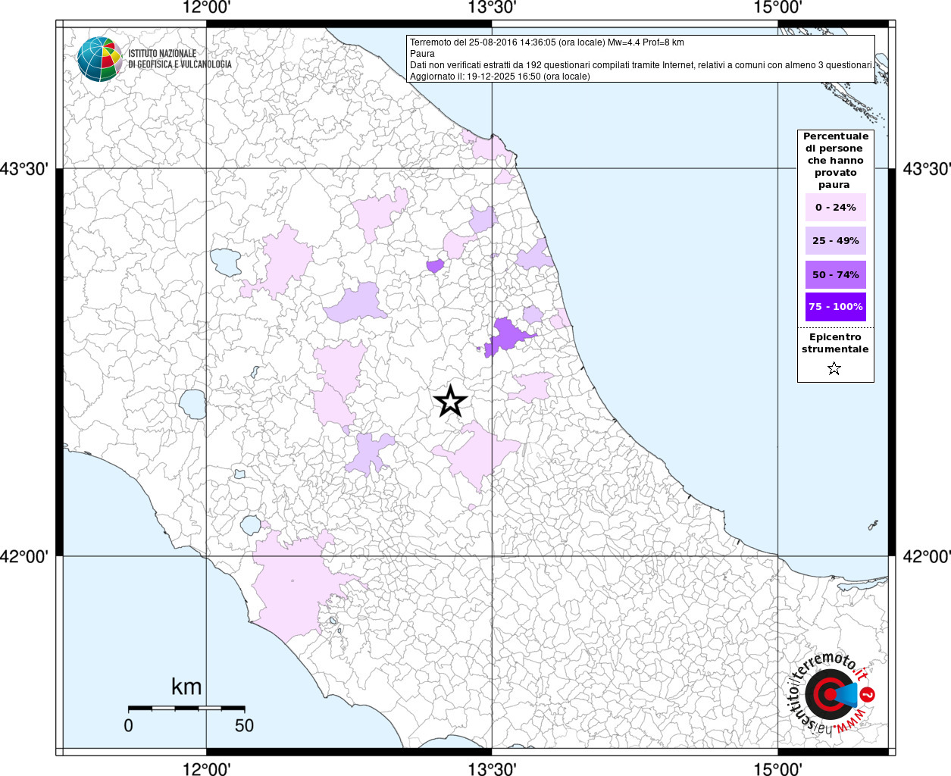Click the INGV globe logo
The height and width of the screenshot is (776, 951).
click(x=99, y=59)
